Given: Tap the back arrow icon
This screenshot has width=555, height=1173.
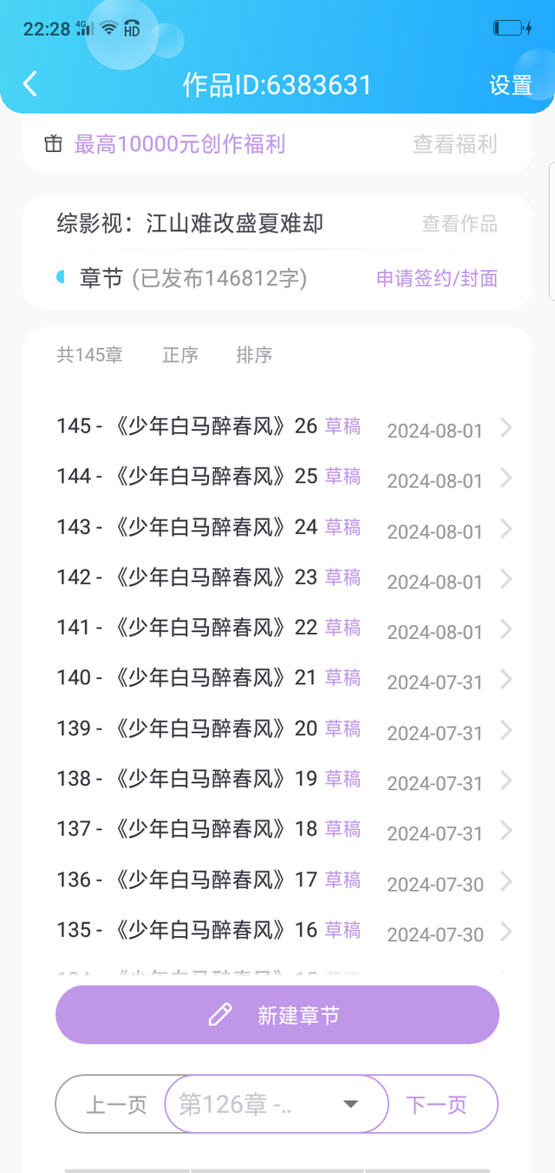Looking at the screenshot, I should click(x=30, y=84).
